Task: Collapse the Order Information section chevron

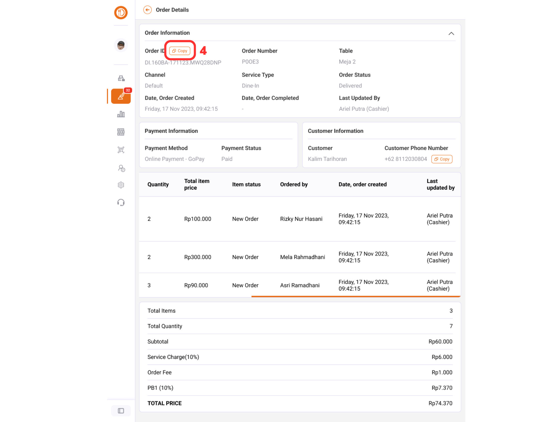Action: (x=451, y=33)
